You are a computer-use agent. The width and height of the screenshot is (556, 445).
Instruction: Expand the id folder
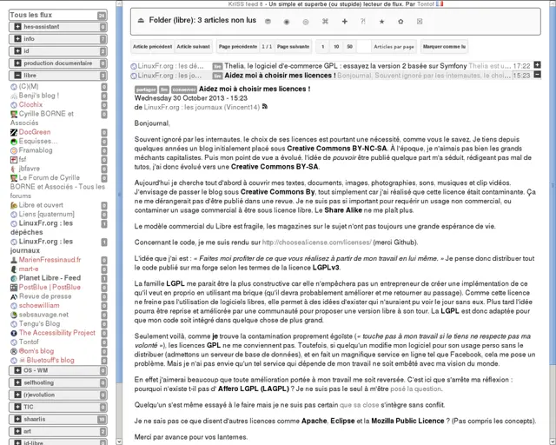[x=17, y=51]
